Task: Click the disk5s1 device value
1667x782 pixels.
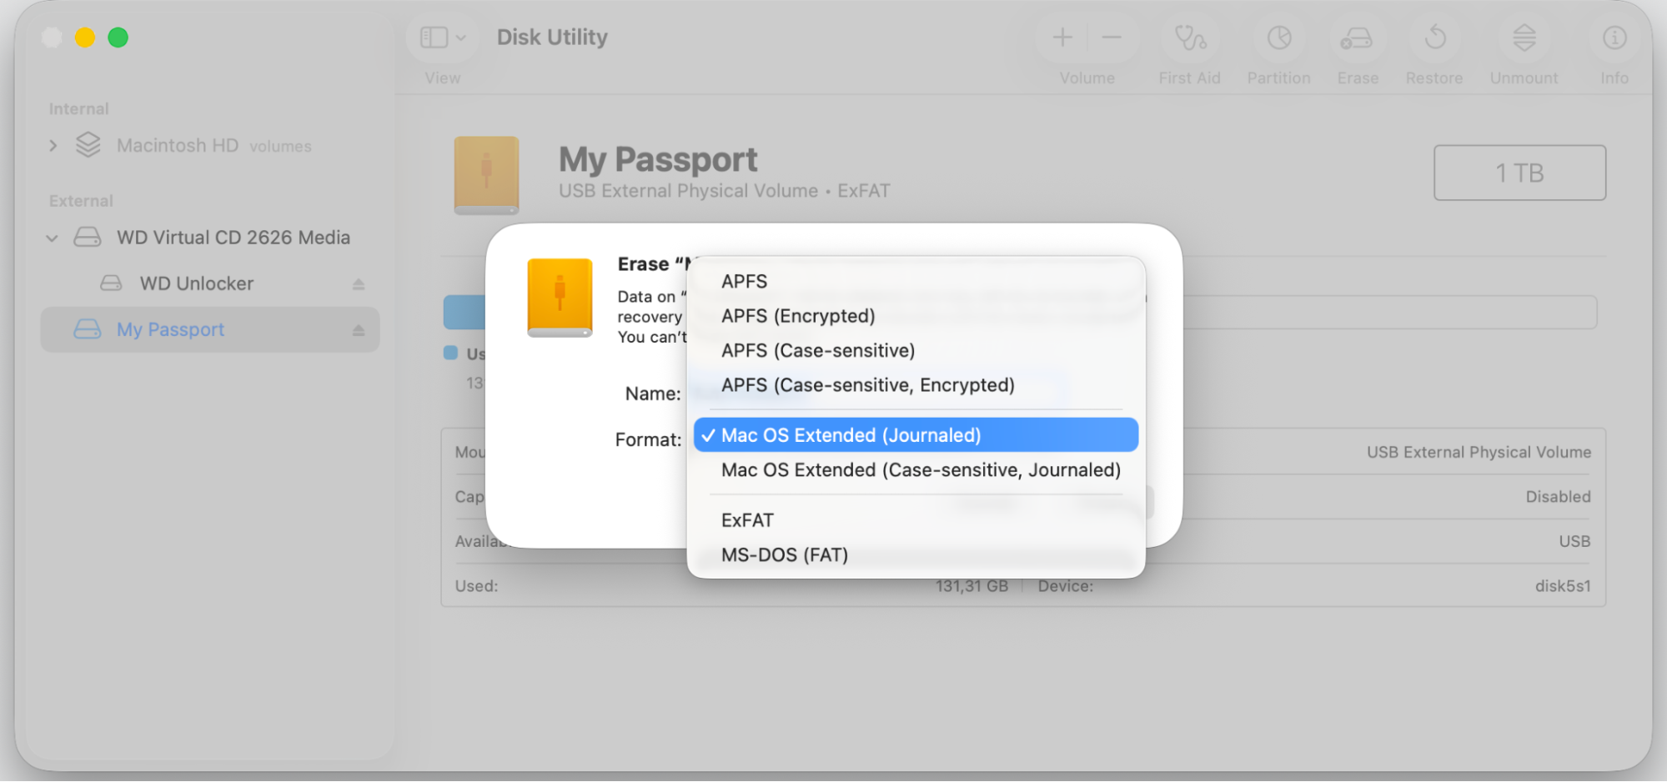Action: pyautogui.click(x=1563, y=586)
